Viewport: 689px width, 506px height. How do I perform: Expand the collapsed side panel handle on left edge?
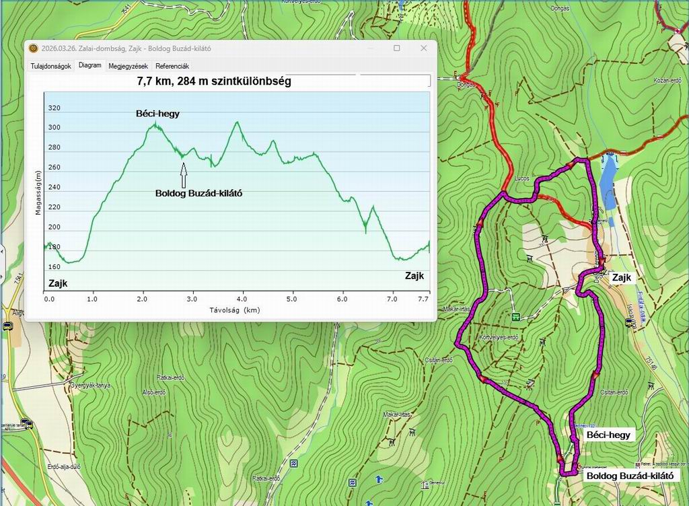(2, 256)
